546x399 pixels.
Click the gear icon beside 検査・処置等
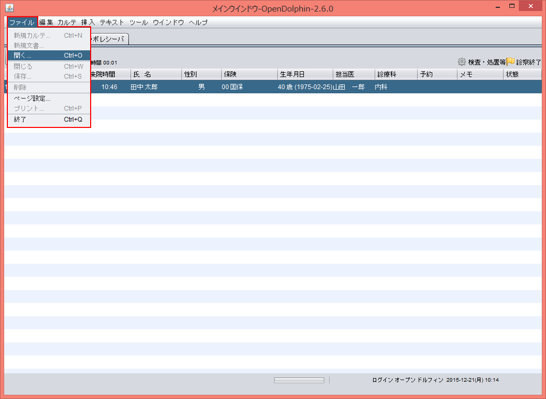(x=462, y=61)
